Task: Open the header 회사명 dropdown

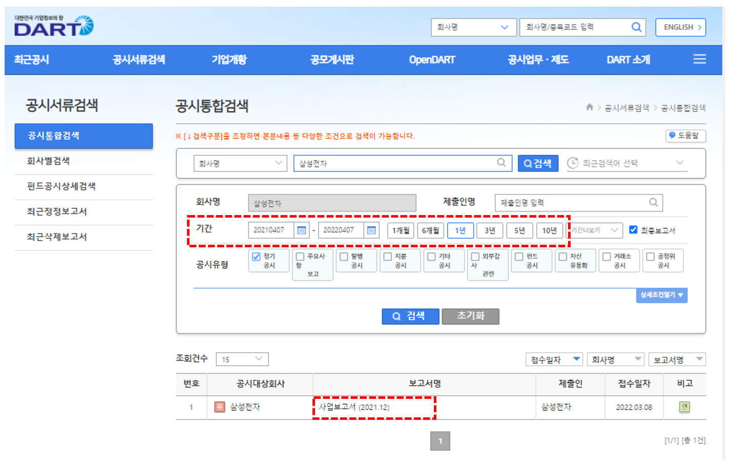Action: (473, 27)
